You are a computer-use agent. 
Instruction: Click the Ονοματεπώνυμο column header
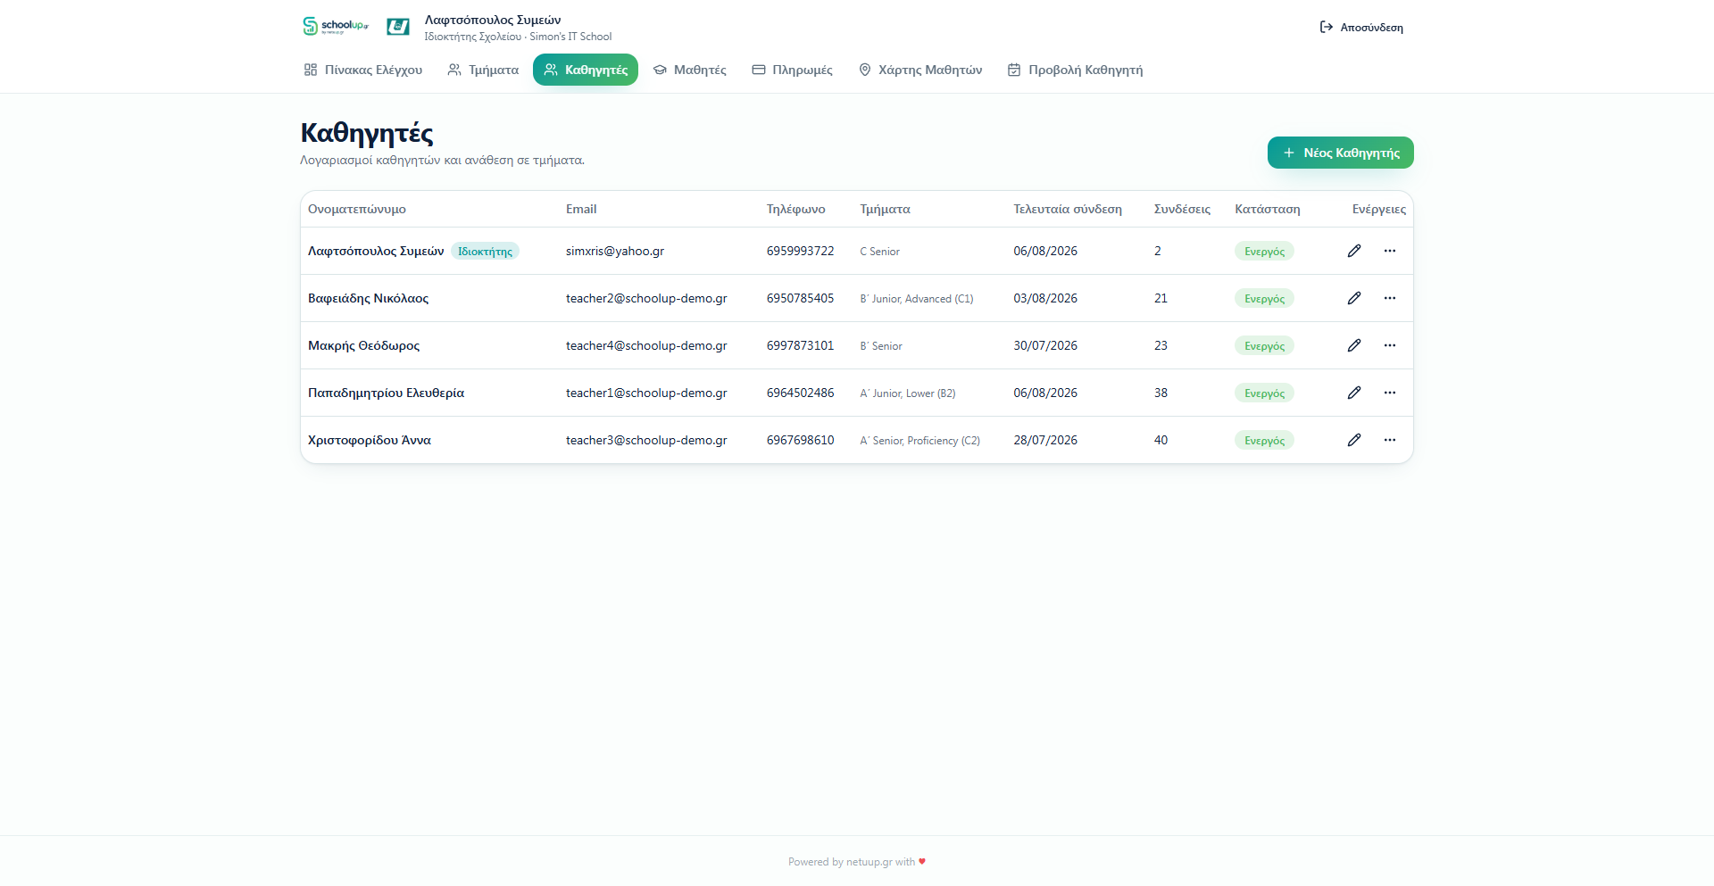pyautogui.click(x=357, y=209)
